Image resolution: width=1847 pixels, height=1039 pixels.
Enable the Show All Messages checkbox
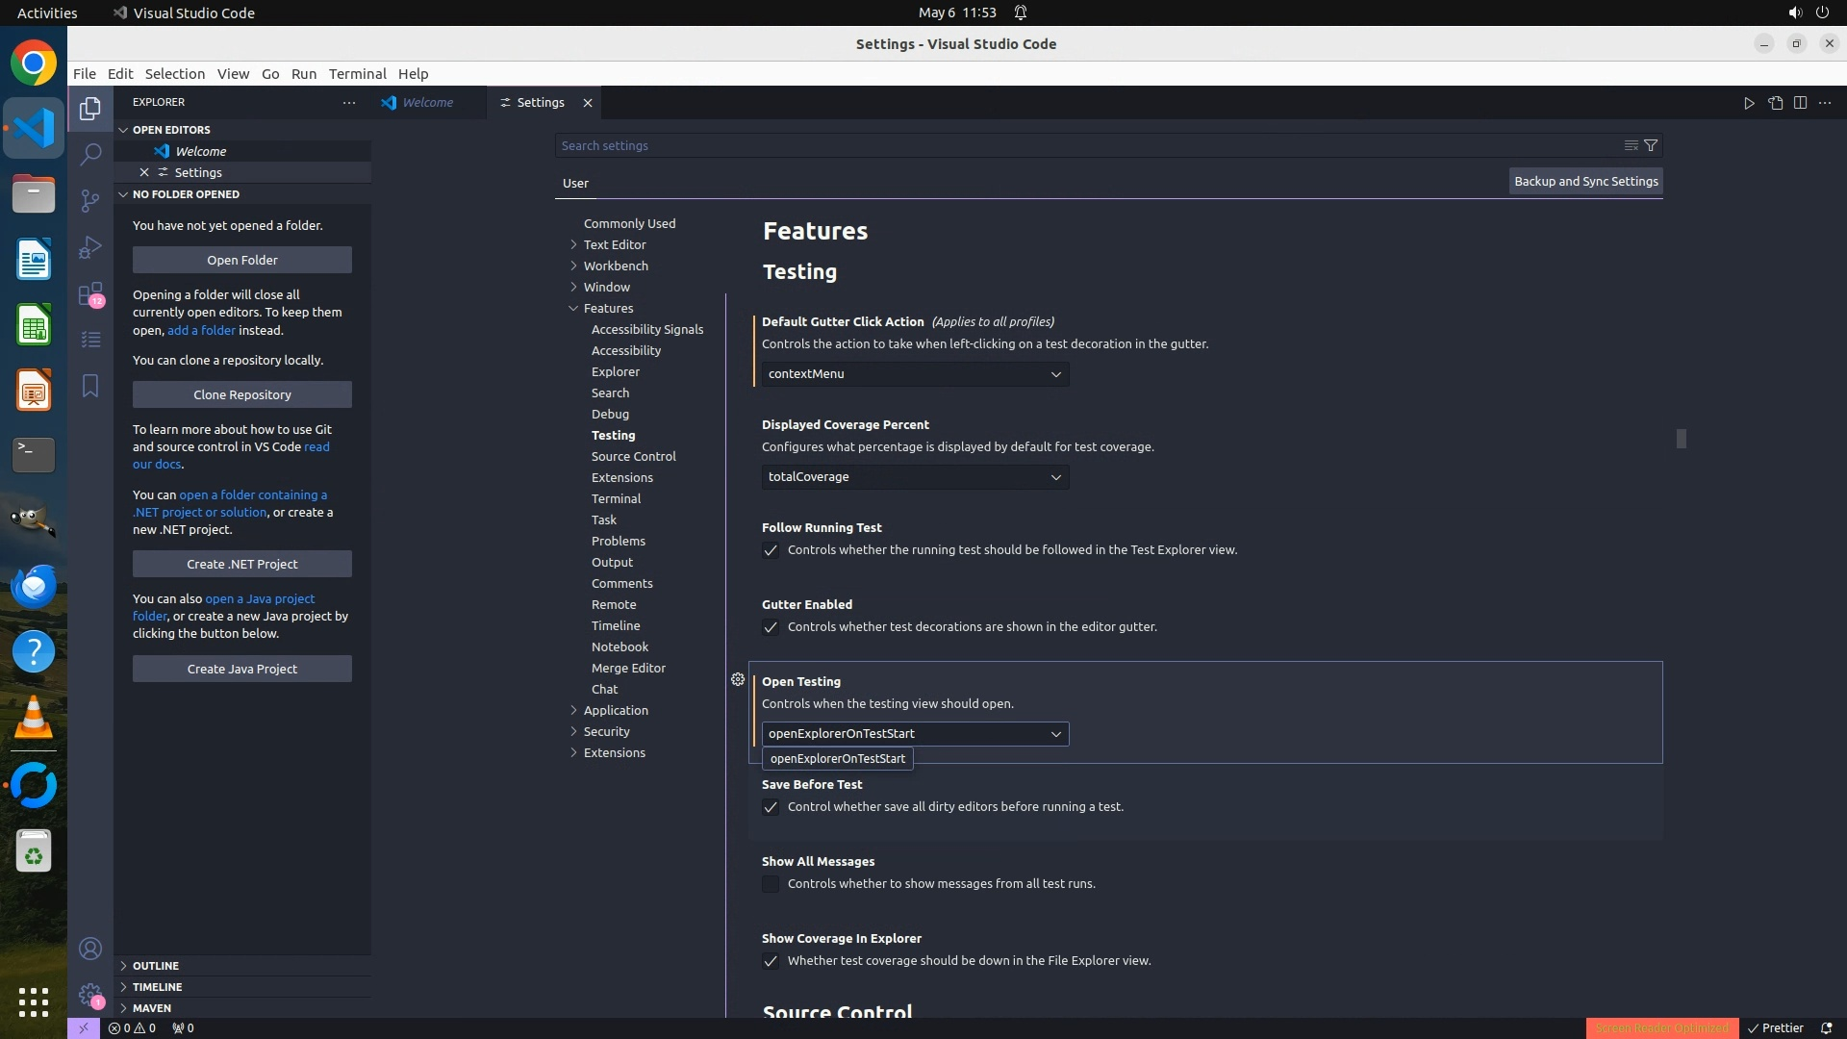pos(771,884)
